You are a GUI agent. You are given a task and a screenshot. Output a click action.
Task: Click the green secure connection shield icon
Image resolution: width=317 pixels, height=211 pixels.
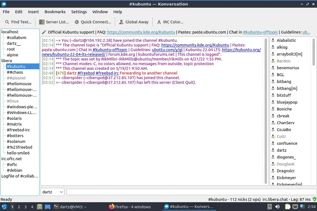tap(314, 199)
